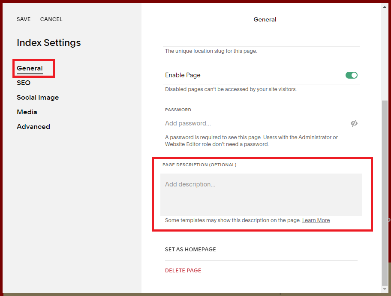Click the Index Settings heading
The image size is (391, 296).
(48, 43)
